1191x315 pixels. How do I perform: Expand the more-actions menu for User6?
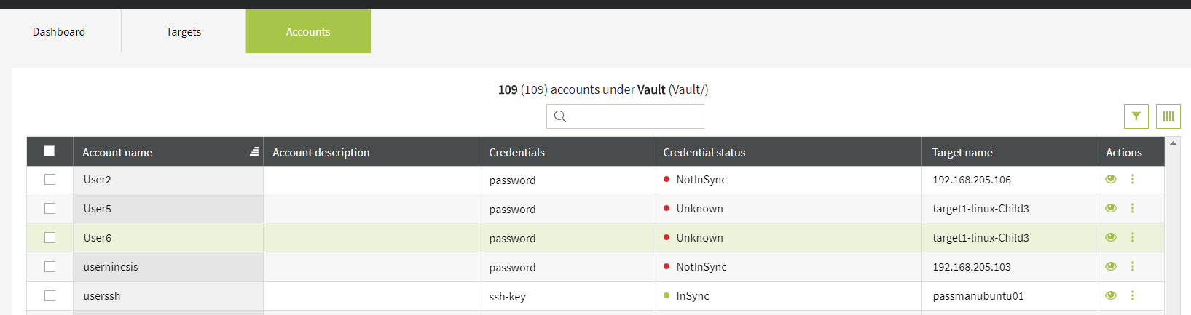coord(1132,237)
